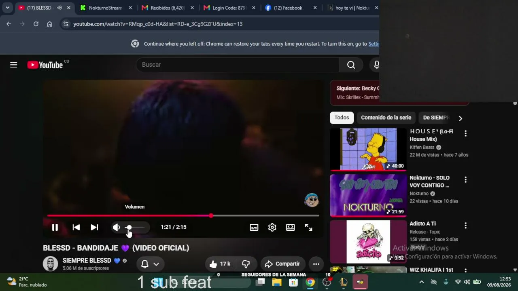Open the H O U S E Lo-Fi mix thumbnail
518x291 pixels.
pos(368,149)
